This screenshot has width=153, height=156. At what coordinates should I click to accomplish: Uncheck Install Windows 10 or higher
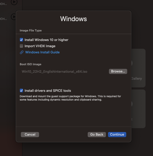click(21, 40)
